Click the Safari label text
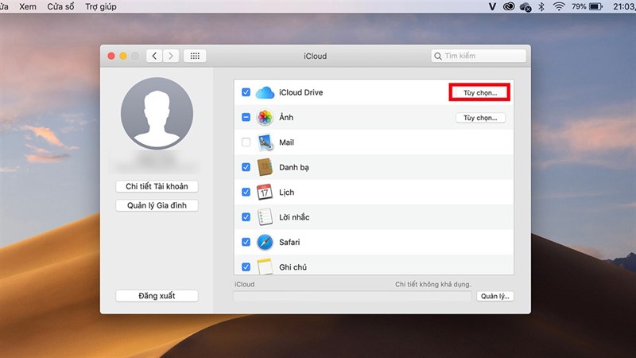The width and height of the screenshot is (636, 358). pos(289,243)
